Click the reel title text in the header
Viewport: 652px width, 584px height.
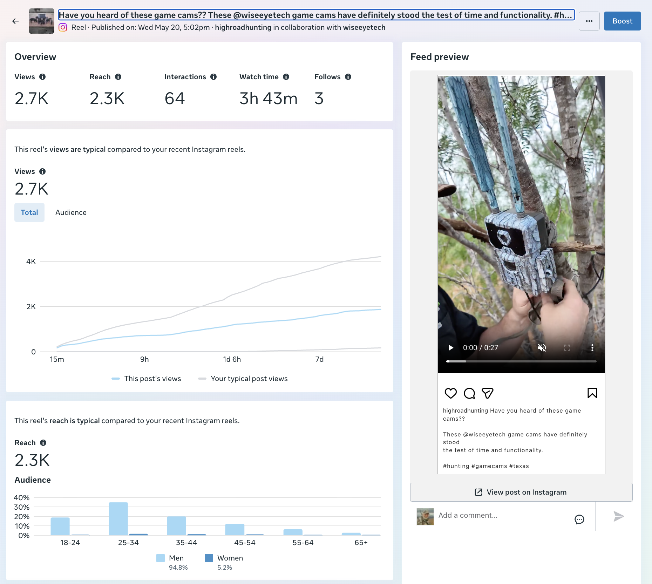(316, 15)
